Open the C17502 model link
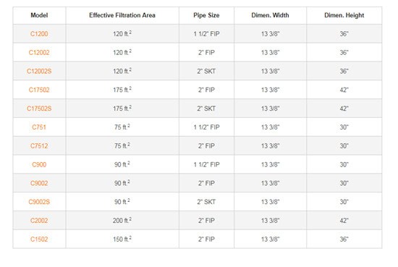The width and height of the screenshot is (398, 267). click(39, 90)
